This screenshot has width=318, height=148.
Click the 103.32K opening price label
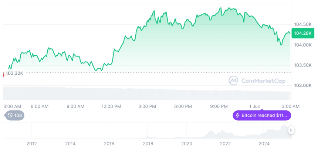[15, 73]
